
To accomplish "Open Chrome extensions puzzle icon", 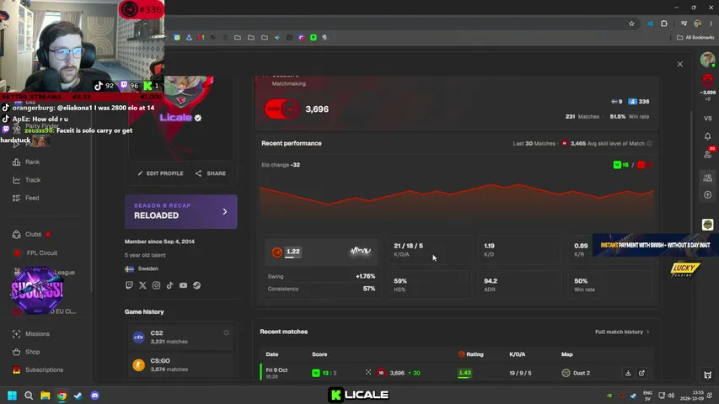I will click(x=664, y=24).
